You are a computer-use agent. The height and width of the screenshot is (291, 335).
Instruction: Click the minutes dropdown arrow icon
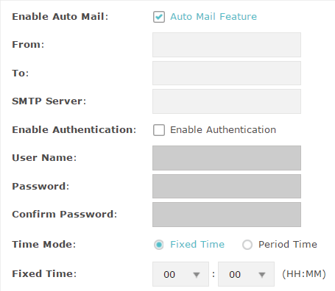[262, 275]
